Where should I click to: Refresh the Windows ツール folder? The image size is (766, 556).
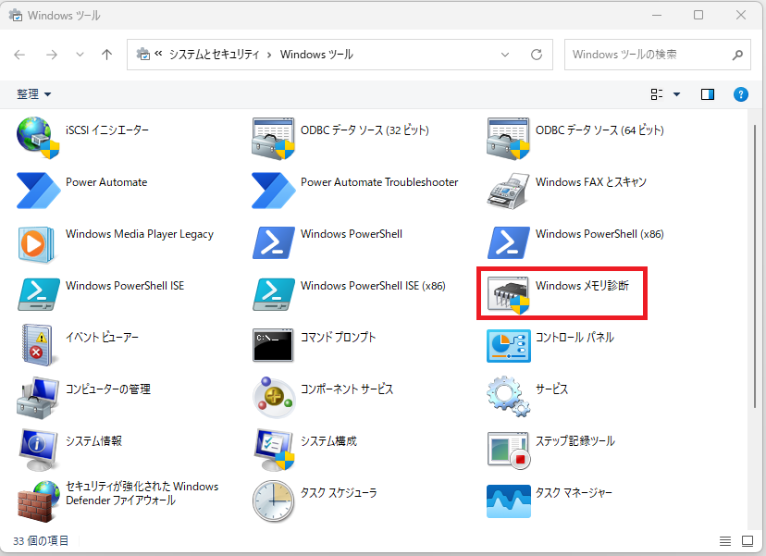point(537,55)
